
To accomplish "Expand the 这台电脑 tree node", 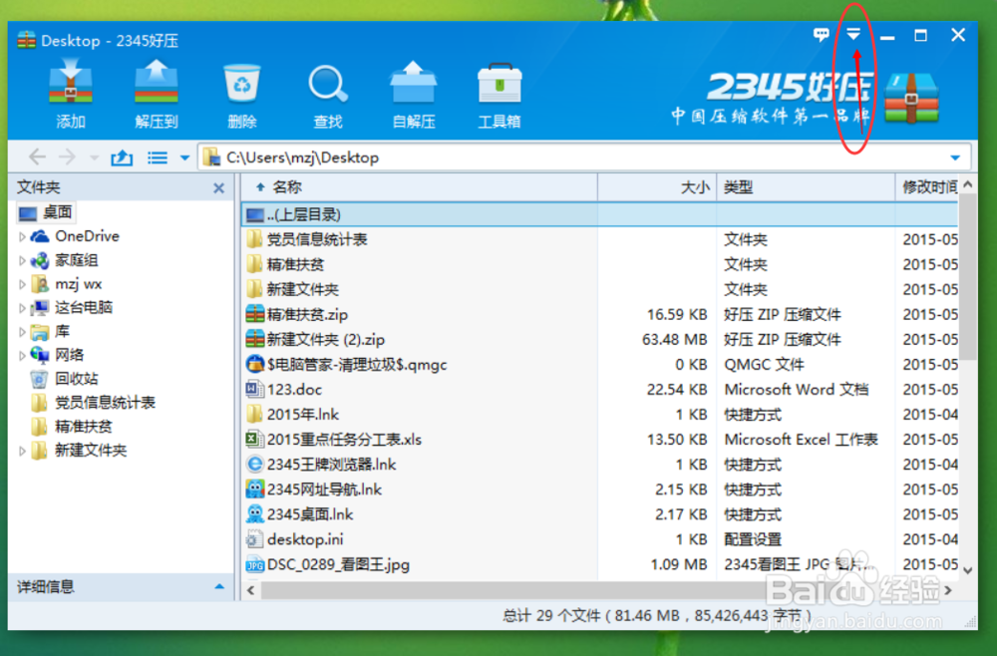I will point(22,308).
